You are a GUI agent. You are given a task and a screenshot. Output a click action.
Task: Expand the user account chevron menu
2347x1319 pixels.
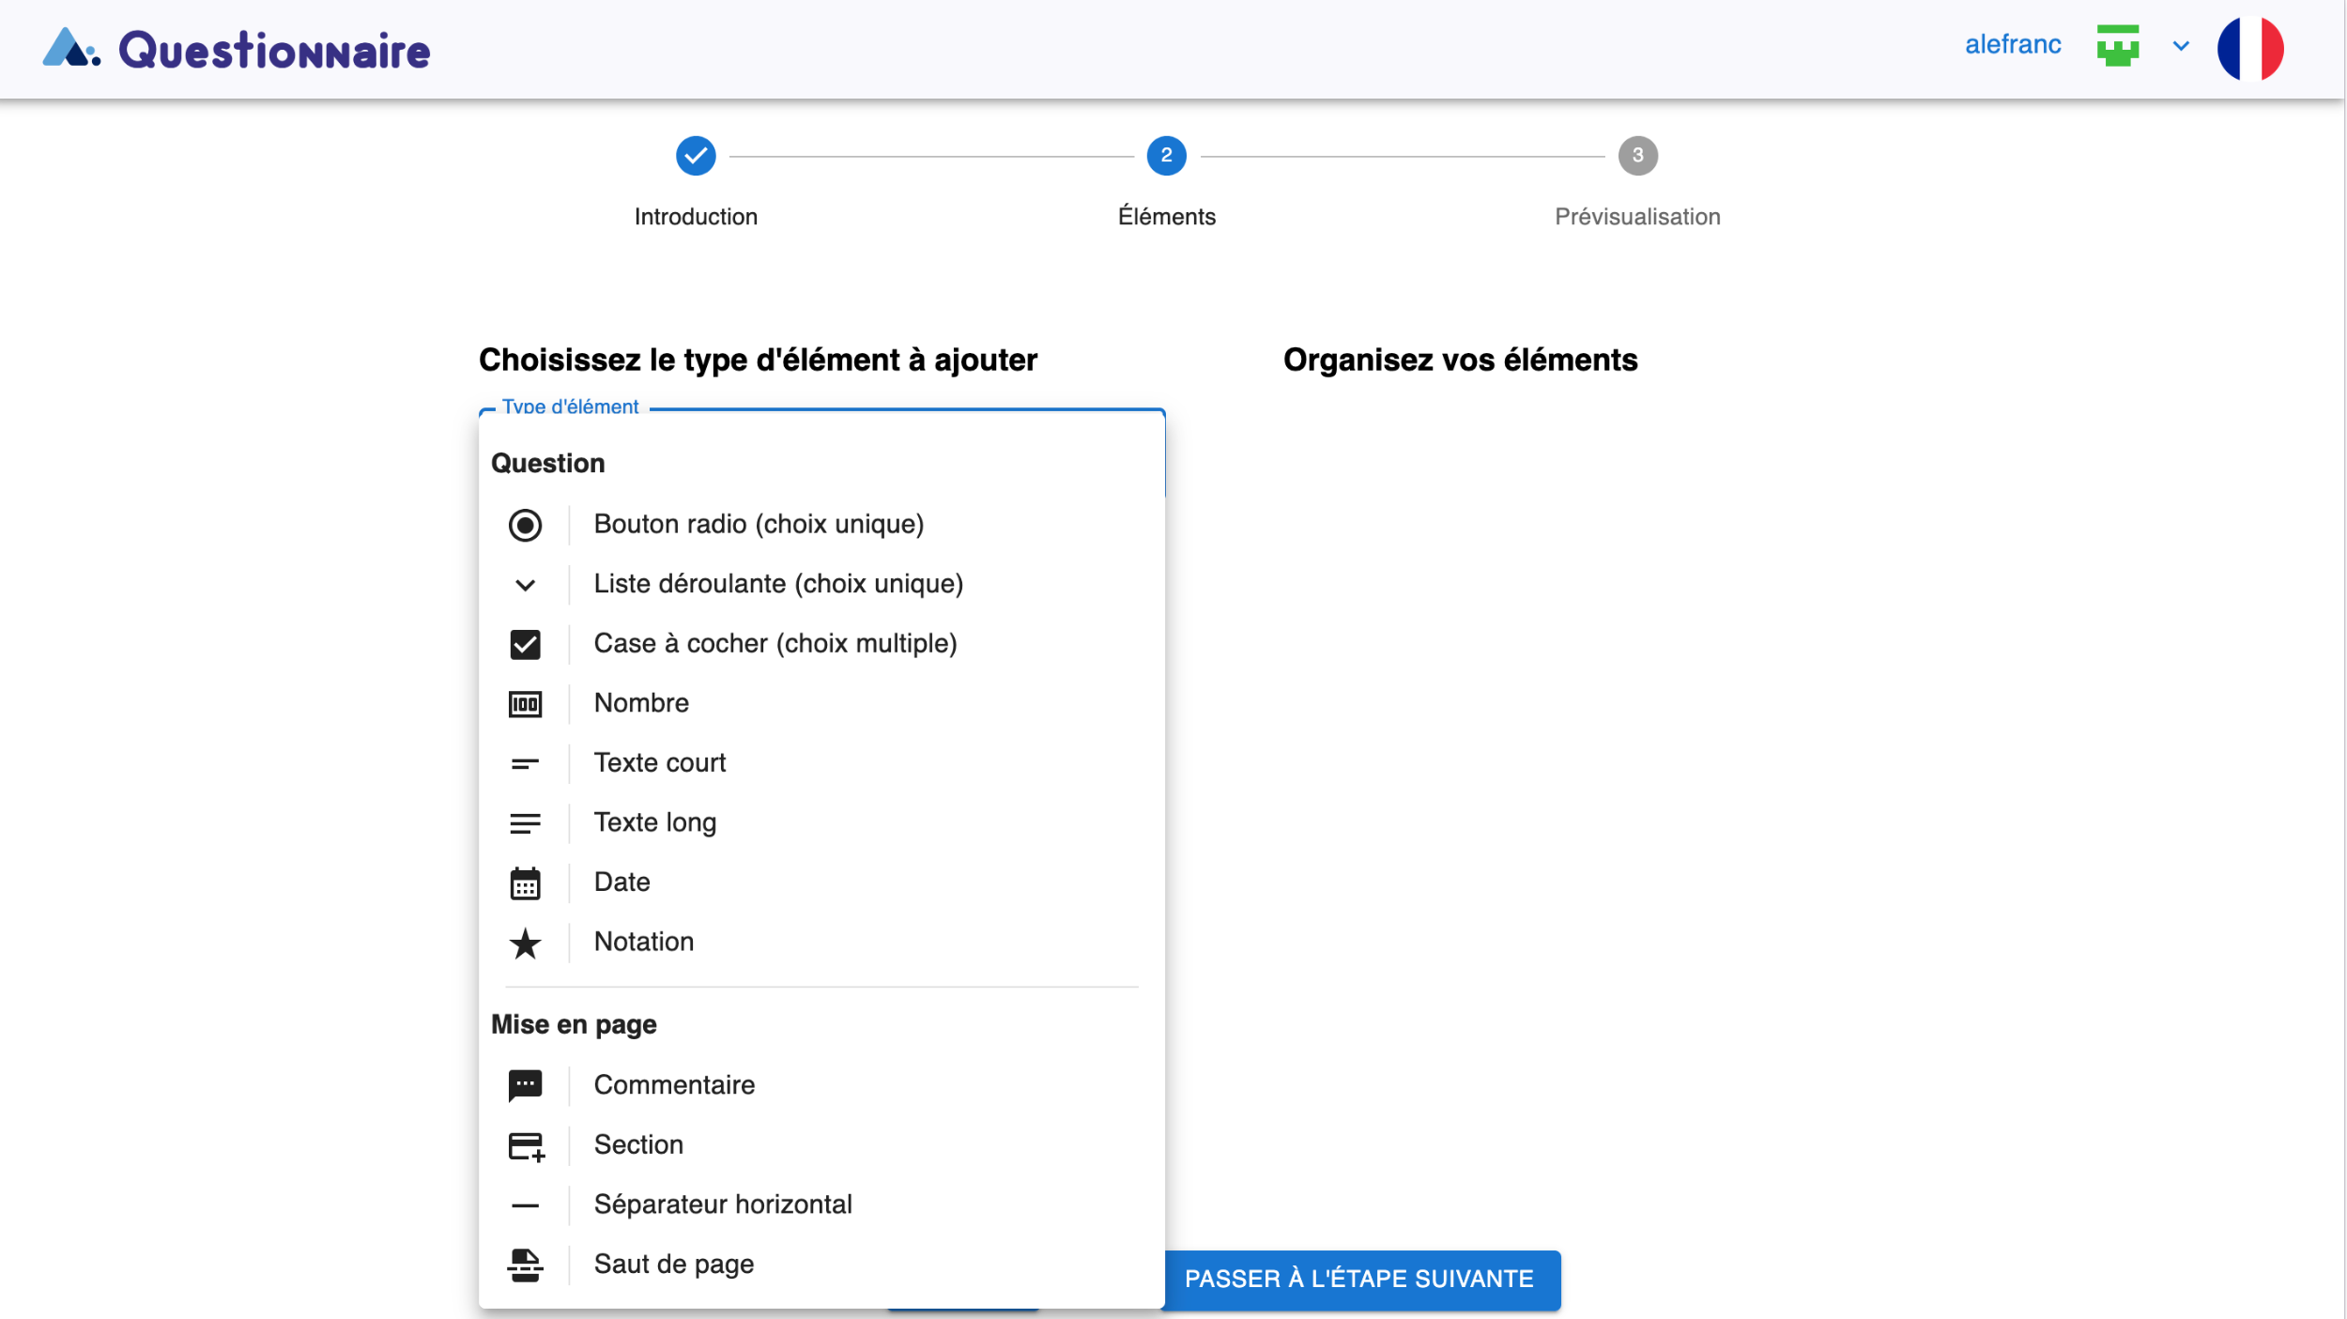[2181, 46]
